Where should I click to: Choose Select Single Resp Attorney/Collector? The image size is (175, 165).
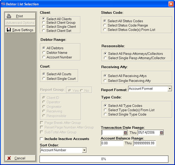click(x=106, y=58)
